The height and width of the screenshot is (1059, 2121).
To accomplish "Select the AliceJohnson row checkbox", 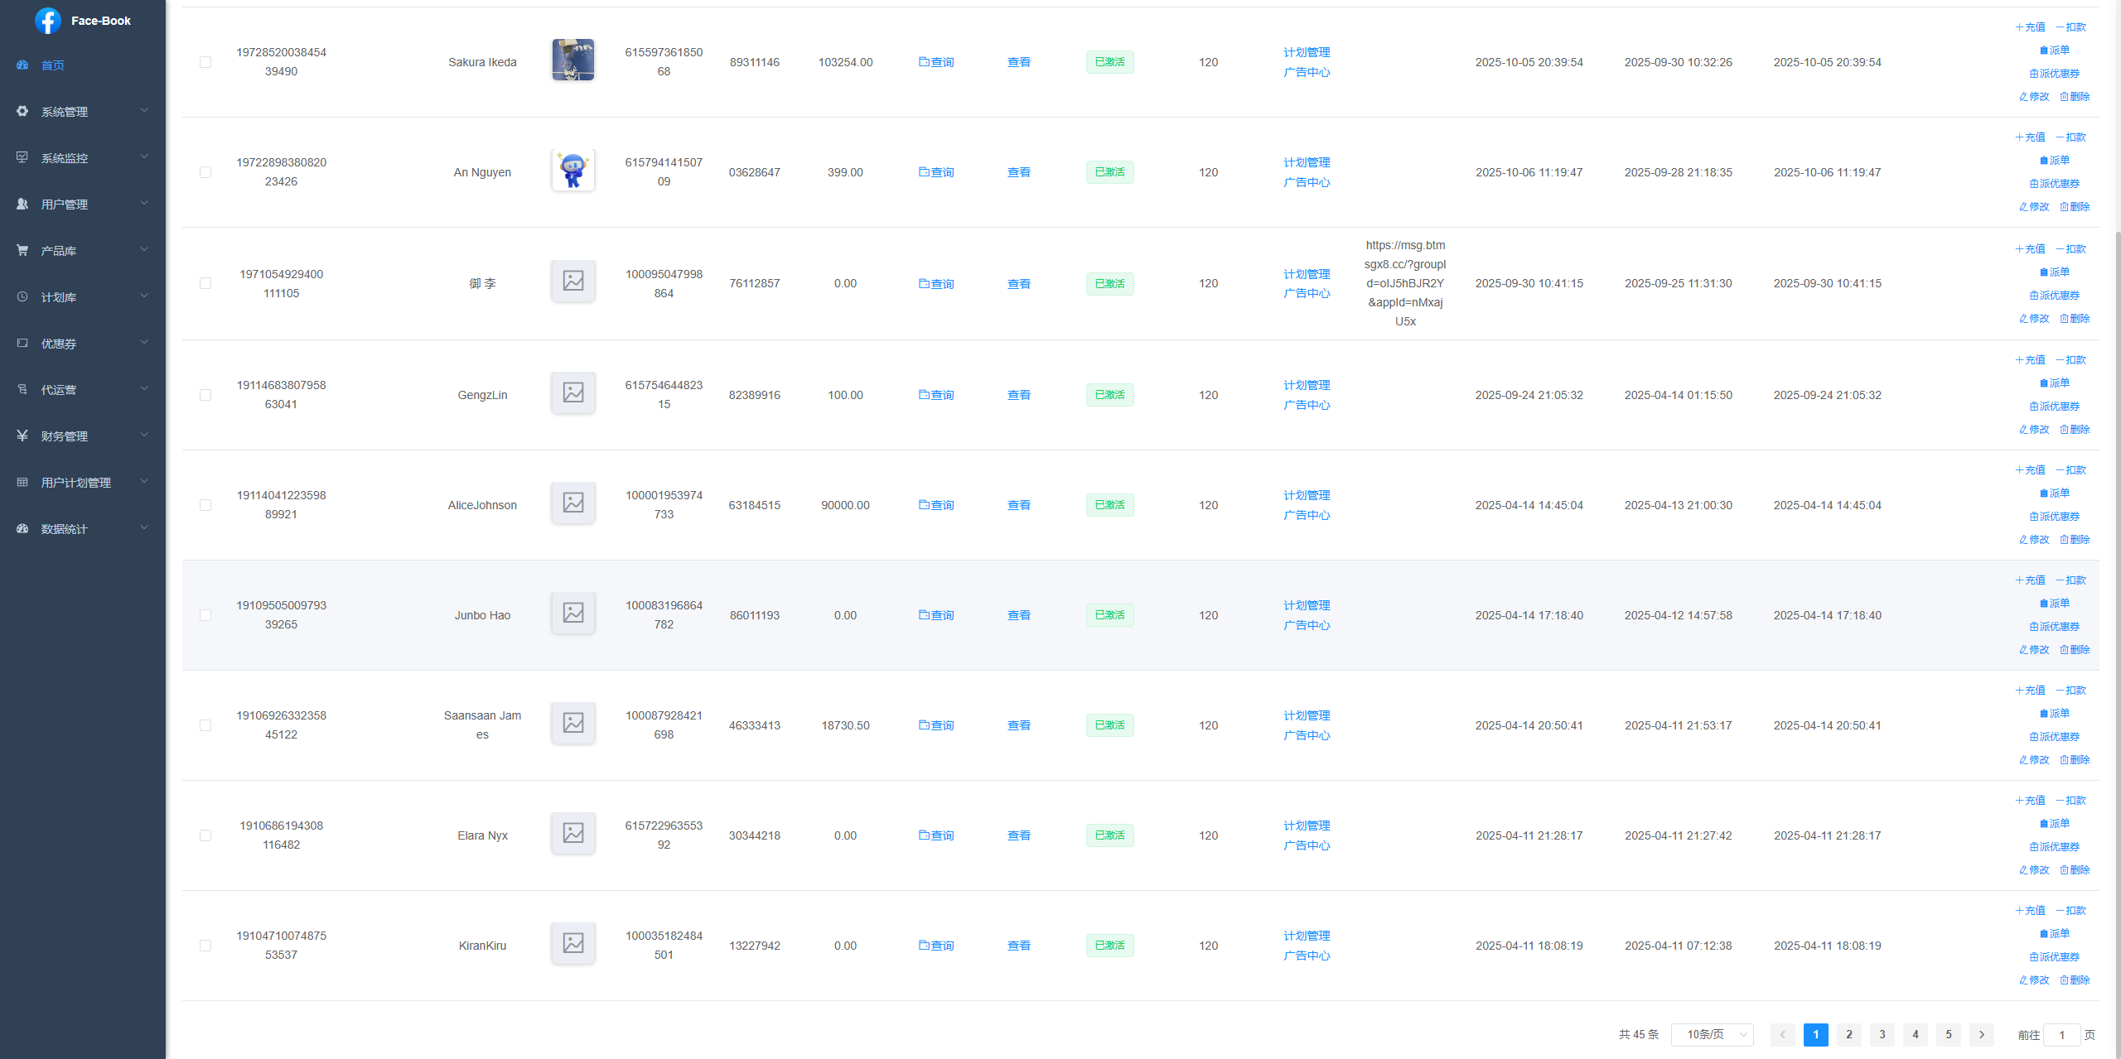I will [205, 505].
